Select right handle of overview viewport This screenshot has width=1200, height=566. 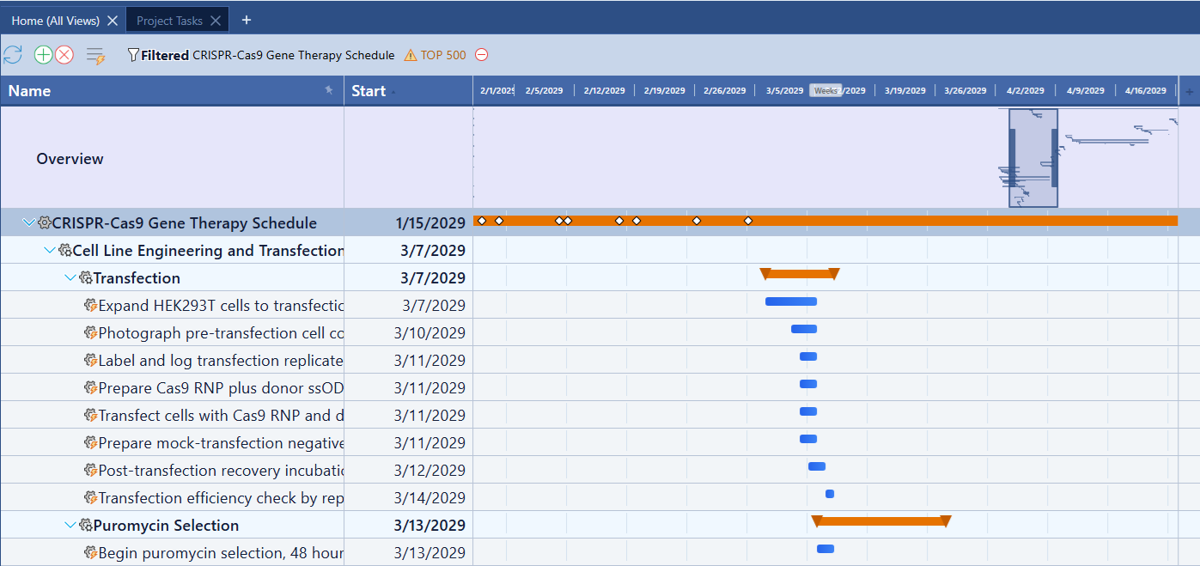pos(1054,157)
